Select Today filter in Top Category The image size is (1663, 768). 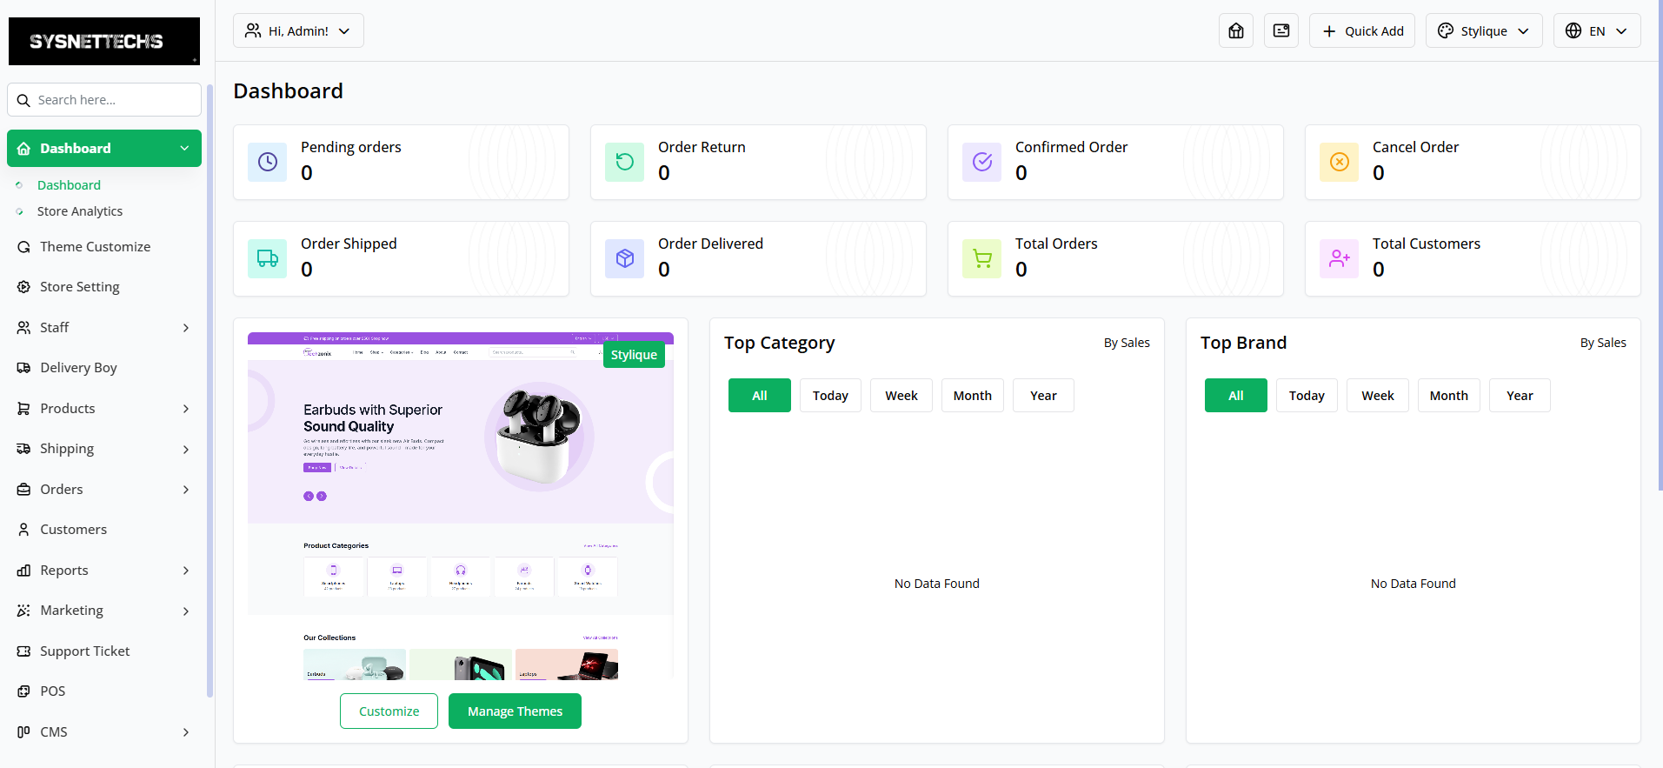coord(829,396)
